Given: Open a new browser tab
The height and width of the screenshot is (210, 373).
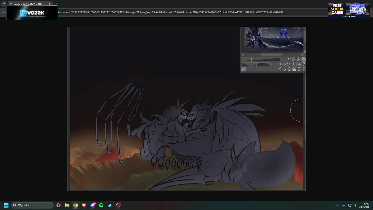Looking at the screenshot, I should (x=57, y=4).
